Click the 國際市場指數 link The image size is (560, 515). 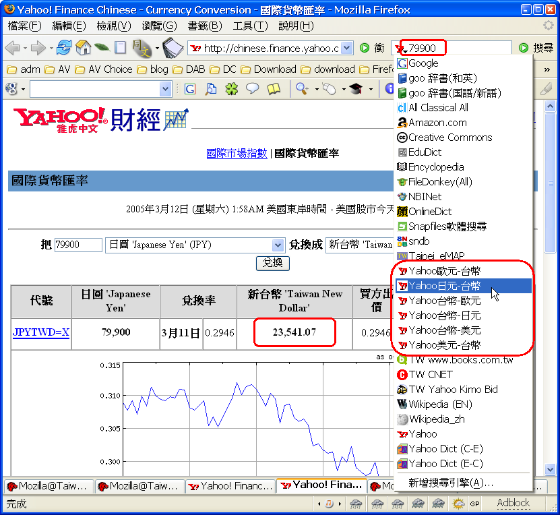point(237,154)
